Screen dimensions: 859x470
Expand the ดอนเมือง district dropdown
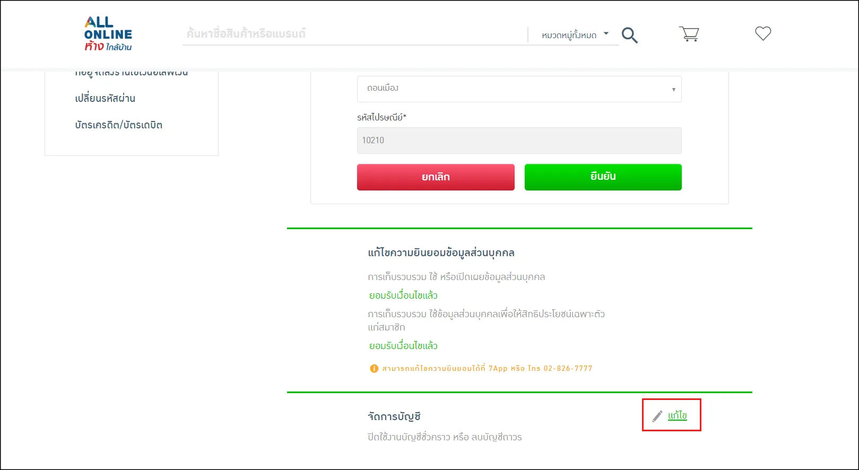[518, 89]
